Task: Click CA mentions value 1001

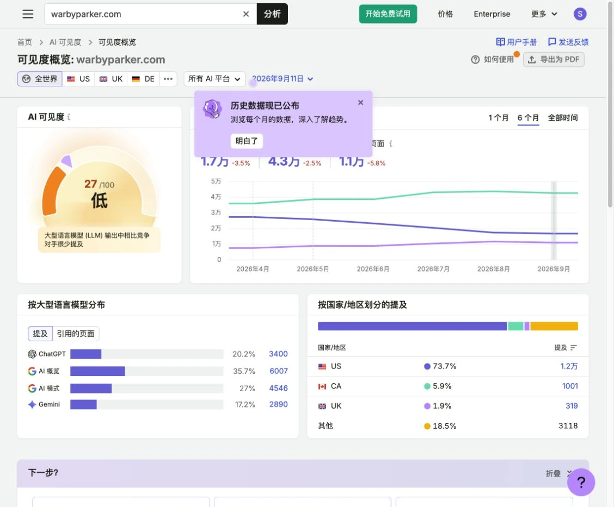Action: point(570,386)
